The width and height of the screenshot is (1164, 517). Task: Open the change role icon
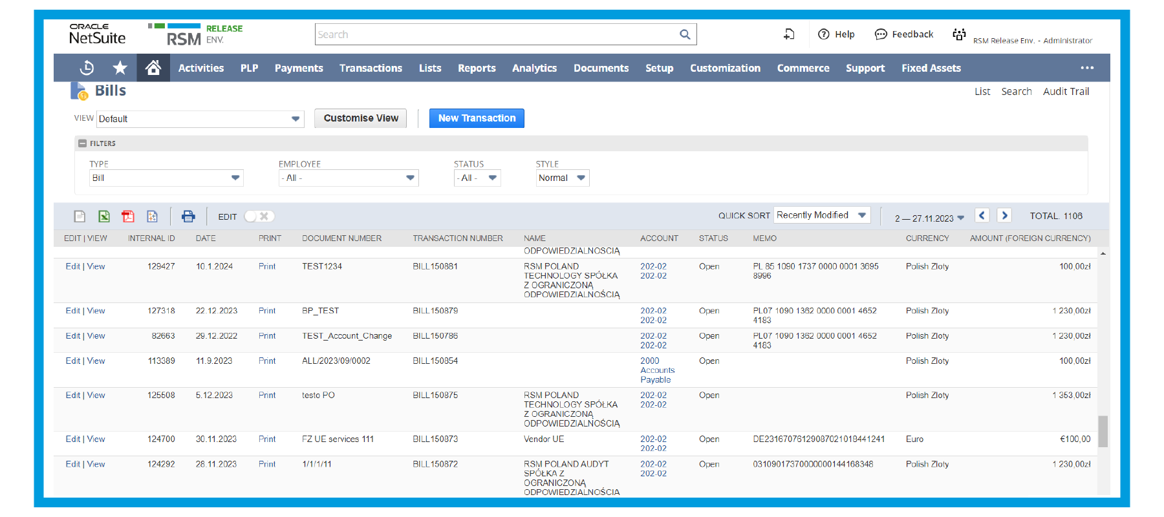pyautogui.click(x=959, y=34)
